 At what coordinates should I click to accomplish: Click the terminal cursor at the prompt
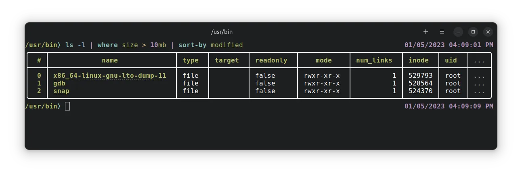click(x=67, y=106)
